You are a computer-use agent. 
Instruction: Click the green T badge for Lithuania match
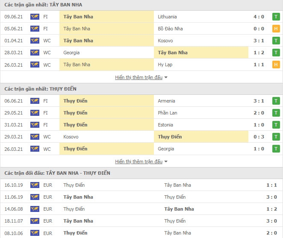click(x=276, y=17)
